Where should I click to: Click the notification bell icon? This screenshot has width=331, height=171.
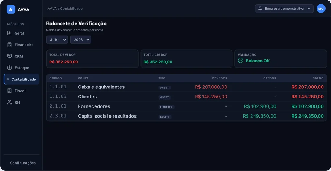tap(260, 9)
